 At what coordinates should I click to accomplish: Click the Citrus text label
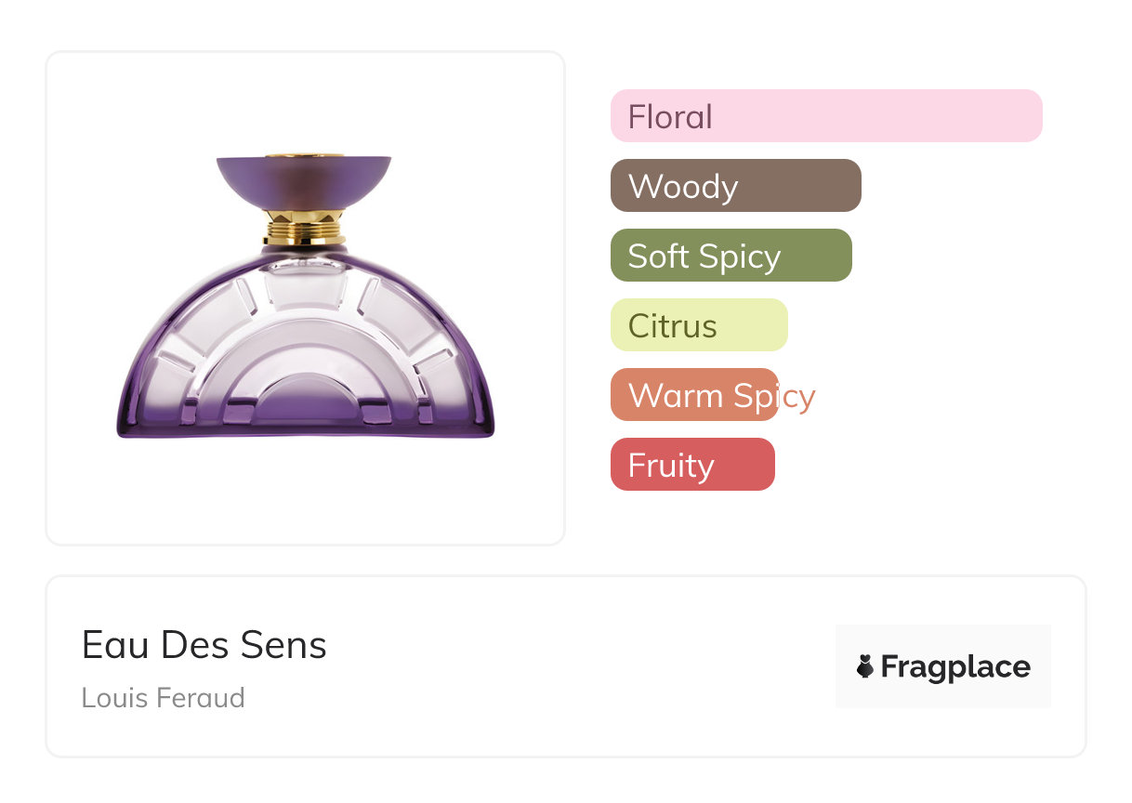672,326
